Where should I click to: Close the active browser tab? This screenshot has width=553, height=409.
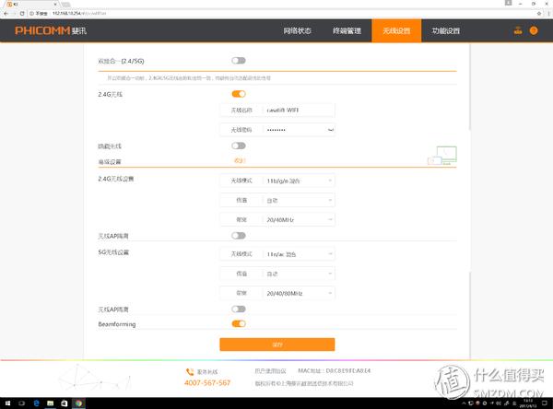pos(55,4)
